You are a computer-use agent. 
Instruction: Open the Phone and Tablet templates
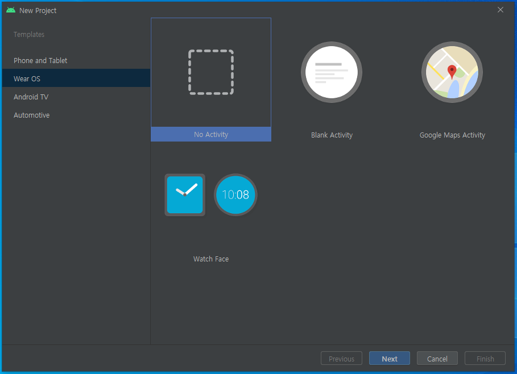click(x=76, y=61)
